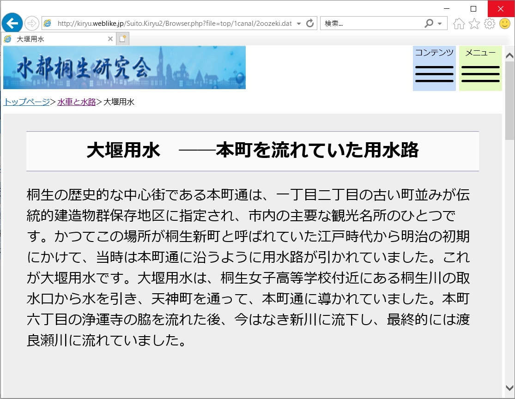Open a new tab with the new tab button
515x399 pixels.
122,39
